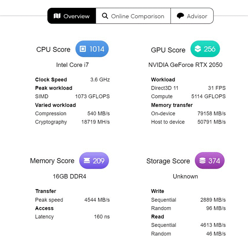
Task: Open the Online Comparison tab
Action: tap(133, 16)
